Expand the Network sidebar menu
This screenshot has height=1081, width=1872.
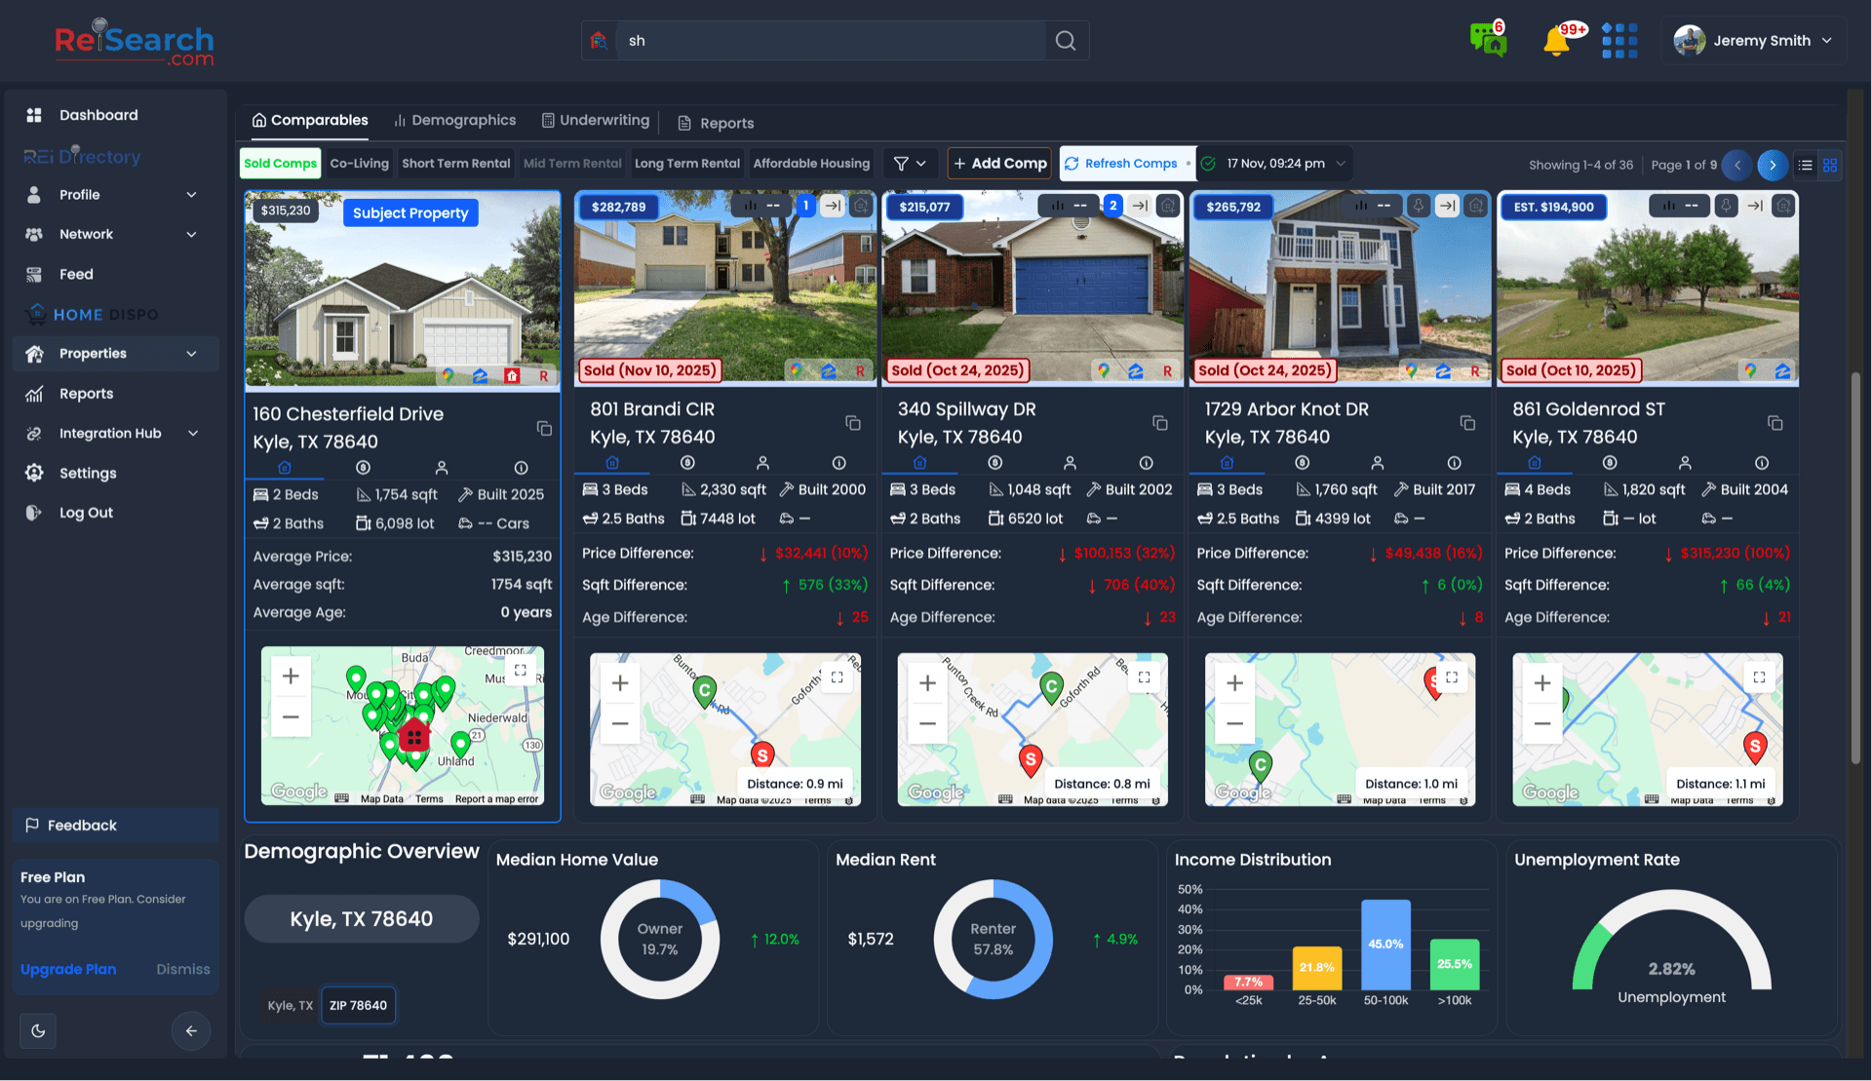coord(115,234)
